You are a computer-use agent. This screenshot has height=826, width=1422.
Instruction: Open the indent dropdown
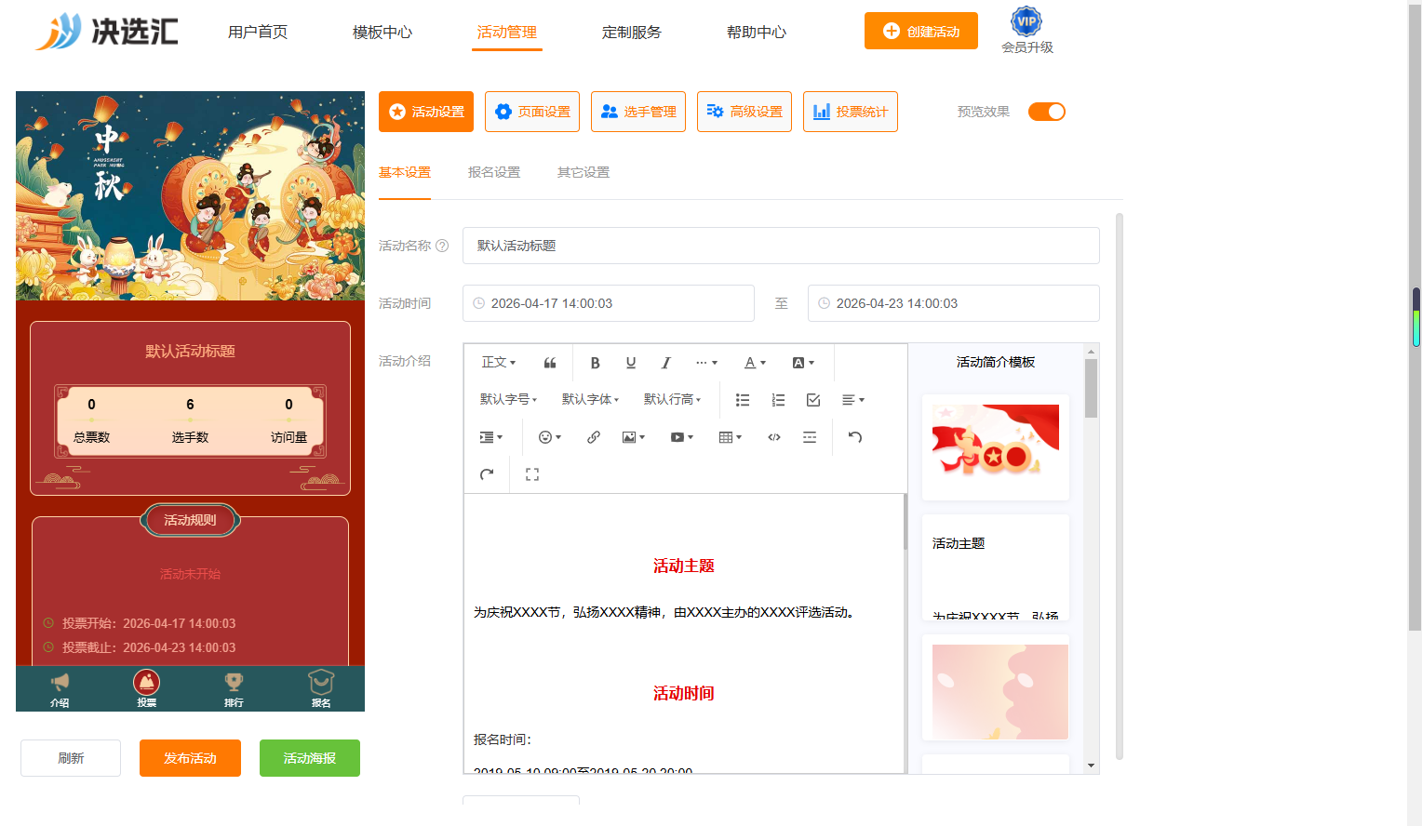pos(490,437)
